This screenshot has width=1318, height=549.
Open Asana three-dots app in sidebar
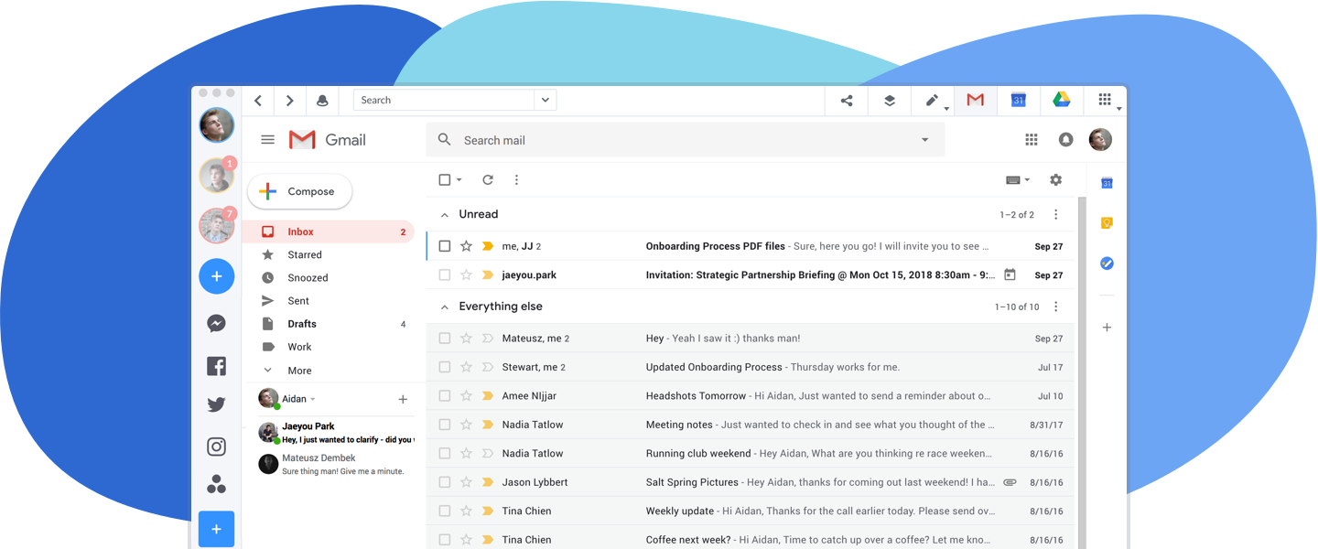click(217, 484)
